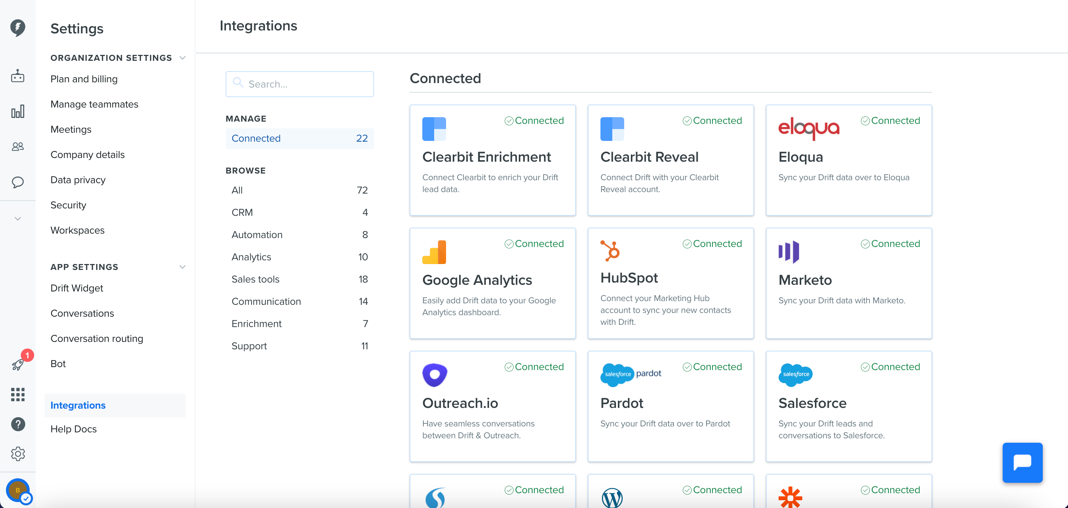The height and width of the screenshot is (508, 1068).
Task: Open the Clearbit Reveal card title
Action: pos(649,157)
